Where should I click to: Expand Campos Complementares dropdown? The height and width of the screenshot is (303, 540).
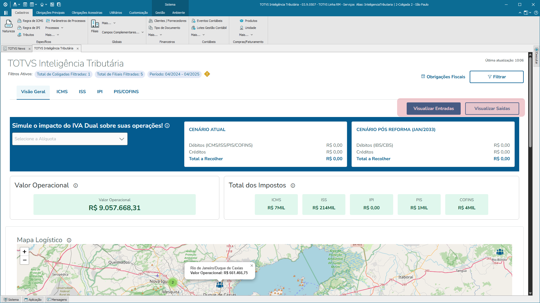tap(123, 32)
